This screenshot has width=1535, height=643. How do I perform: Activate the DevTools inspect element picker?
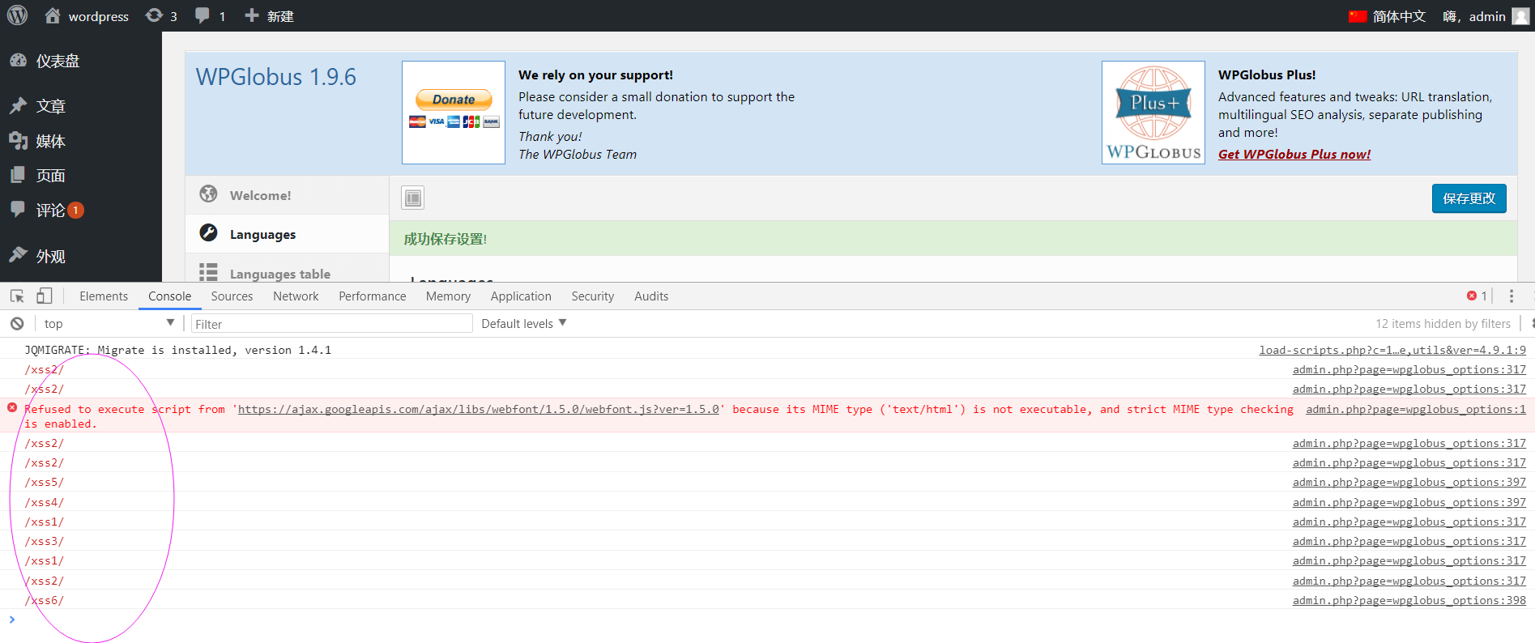click(17, 296)
